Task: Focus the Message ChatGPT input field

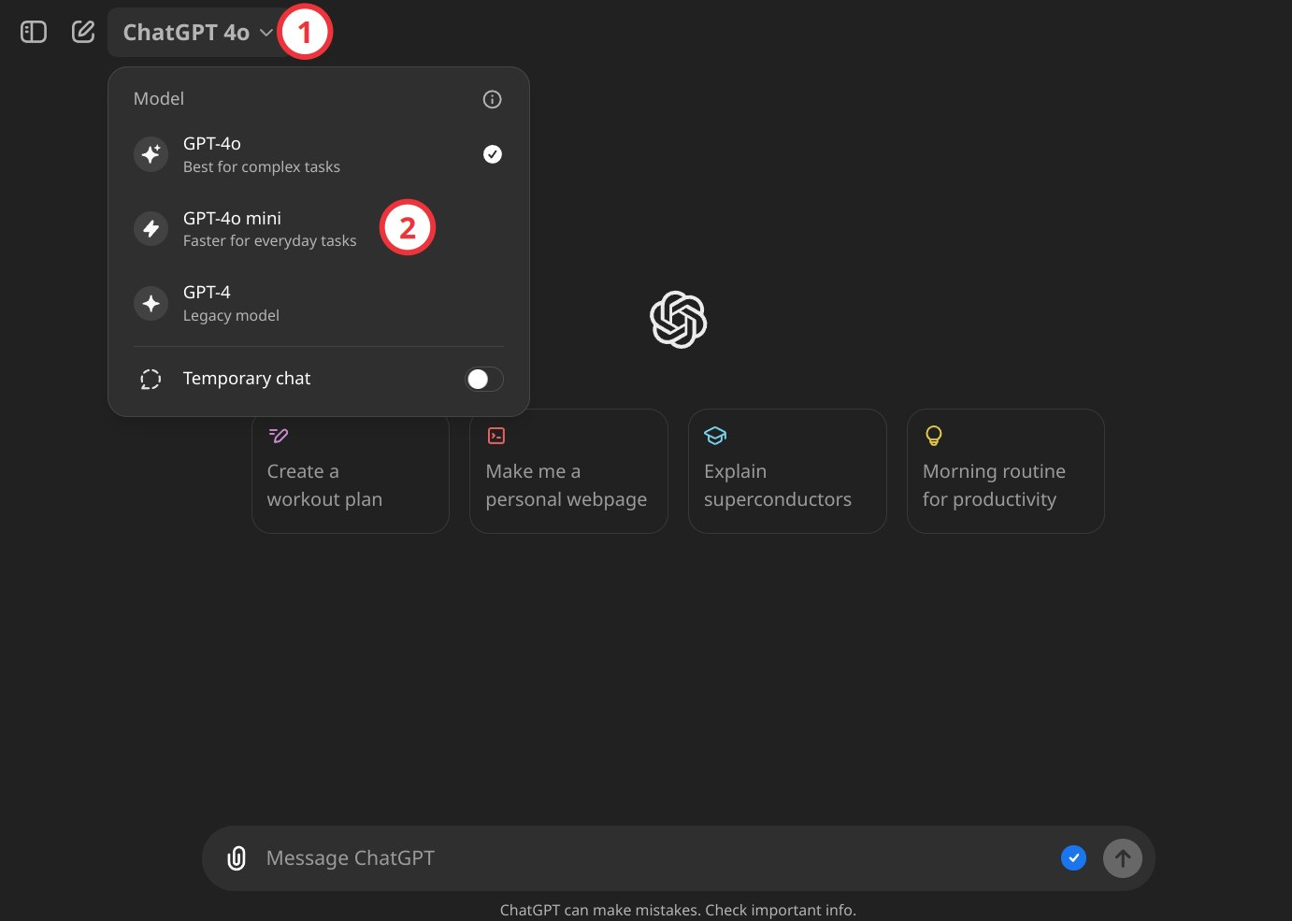Action: click(654, 858)
